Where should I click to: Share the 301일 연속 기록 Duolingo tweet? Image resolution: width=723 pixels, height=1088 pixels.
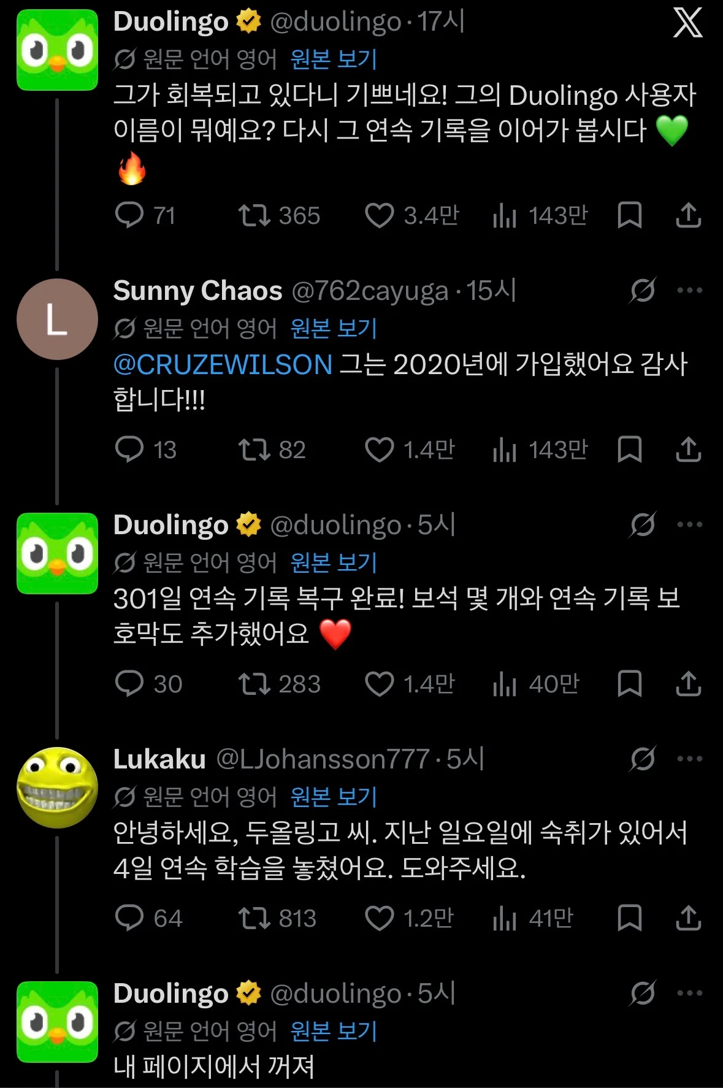click(x=689, y=684)
